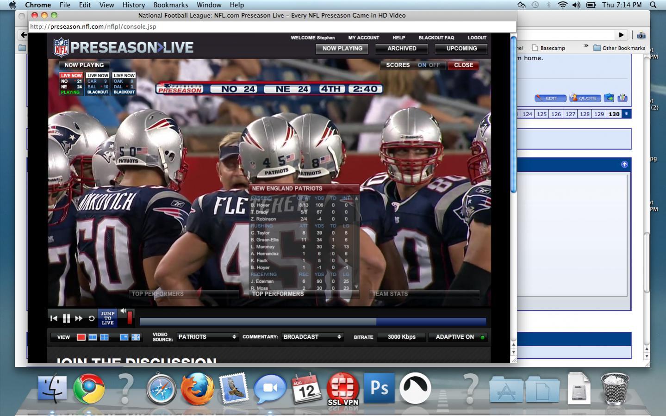Screen dimensions: 666x416
Task: Toggle the ADAPTIVE ON bitrate setting
Action: pyautogui.click(x=459, y=337)
